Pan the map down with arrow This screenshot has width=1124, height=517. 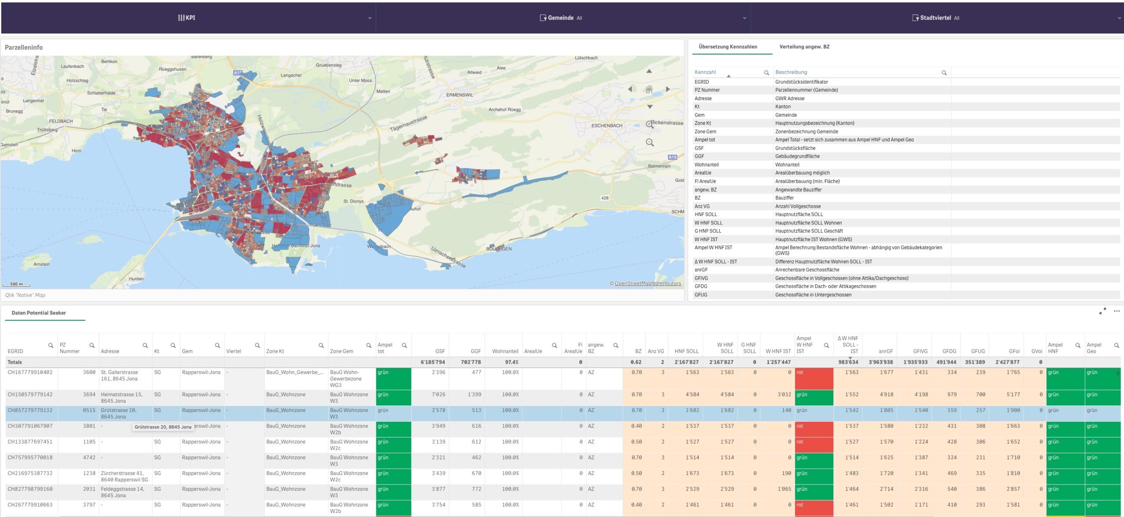pyautogui.click(x=650, y=107)
